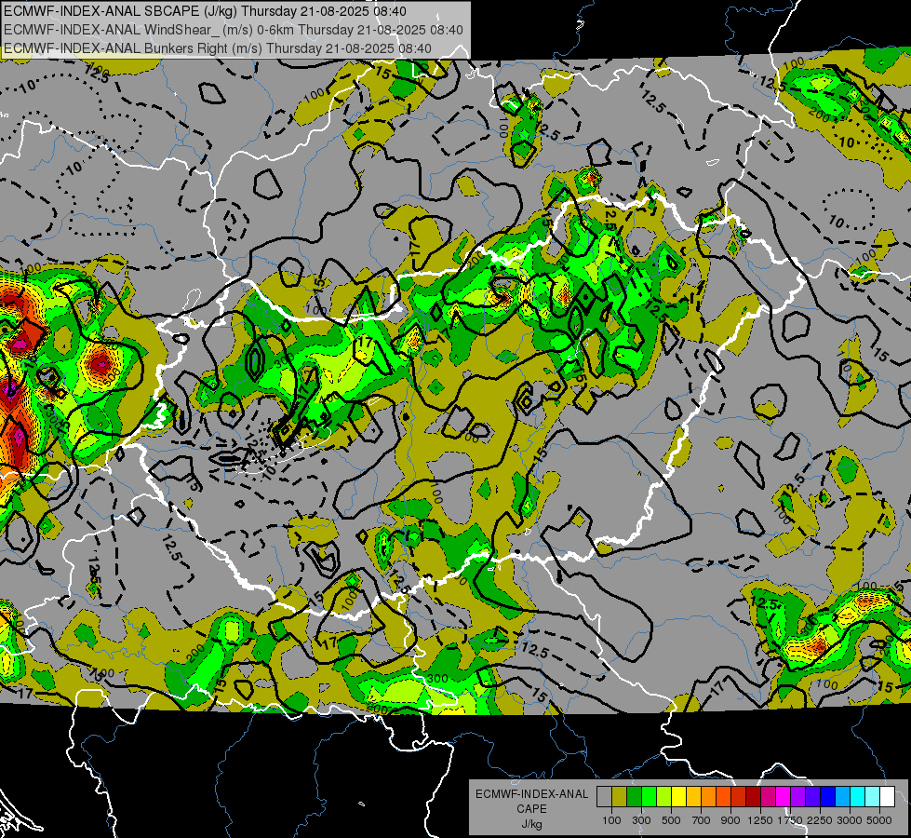Click the Bunkers Right header line

tap(218, 48)
